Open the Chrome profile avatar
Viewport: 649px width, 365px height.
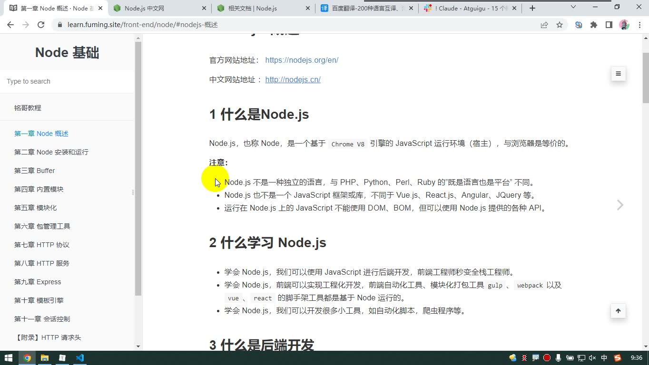(x=624, y=25)
